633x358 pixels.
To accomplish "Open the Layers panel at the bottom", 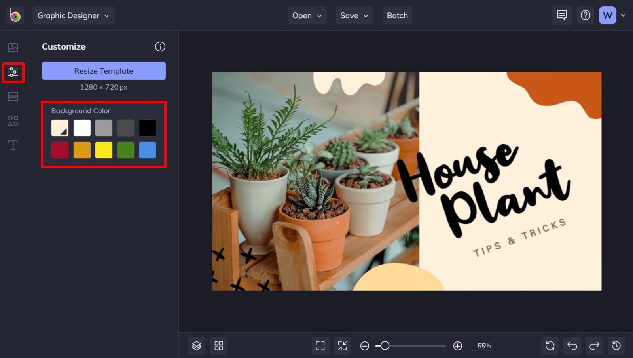I will coord(197,345).
